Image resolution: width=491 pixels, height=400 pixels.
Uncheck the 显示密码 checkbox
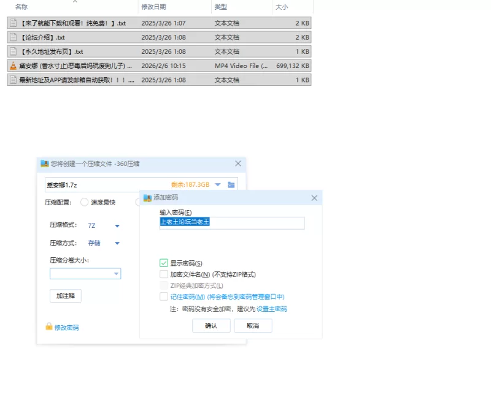164,263
